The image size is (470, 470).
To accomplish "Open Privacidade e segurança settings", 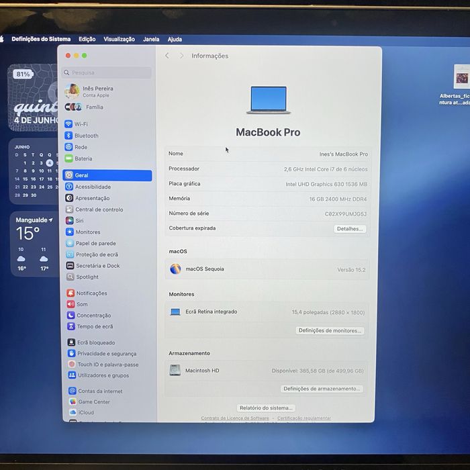I will [102, 353].
